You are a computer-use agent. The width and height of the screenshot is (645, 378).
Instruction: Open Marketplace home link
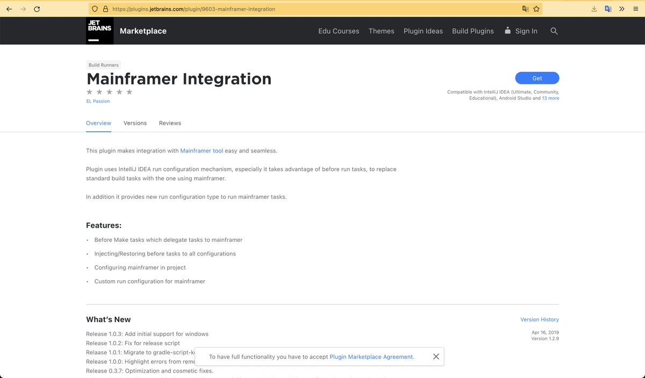[x=143, y=31]
